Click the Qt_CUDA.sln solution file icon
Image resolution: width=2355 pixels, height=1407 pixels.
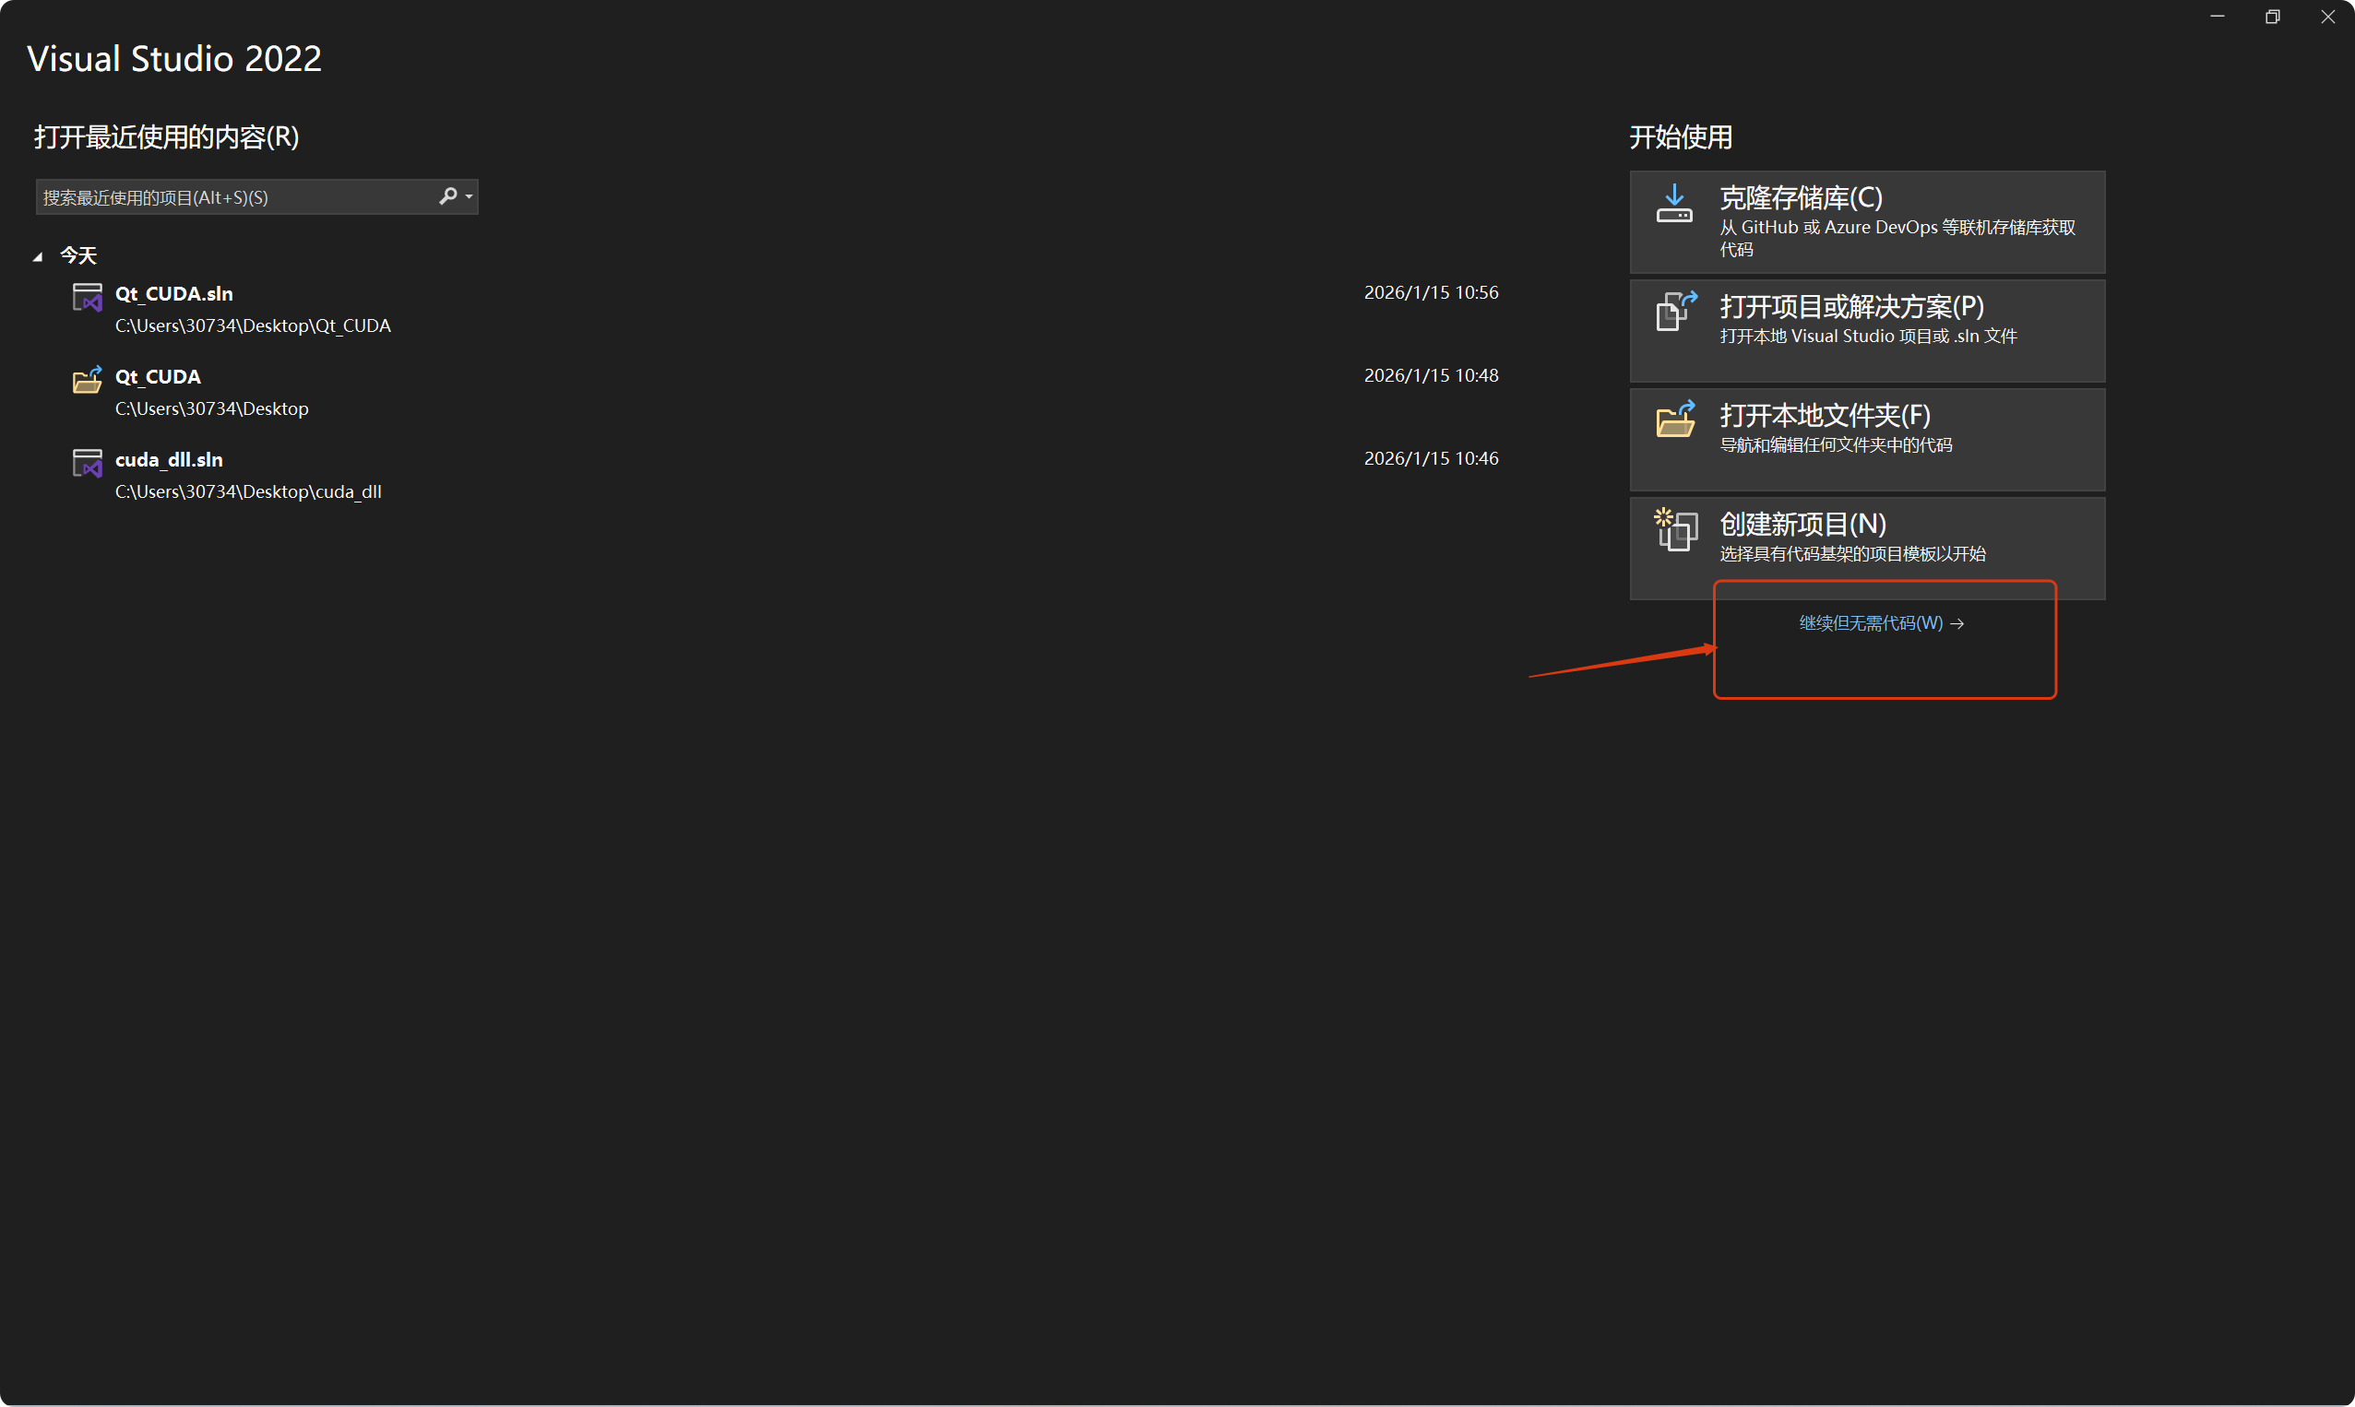tap(88, 298)
